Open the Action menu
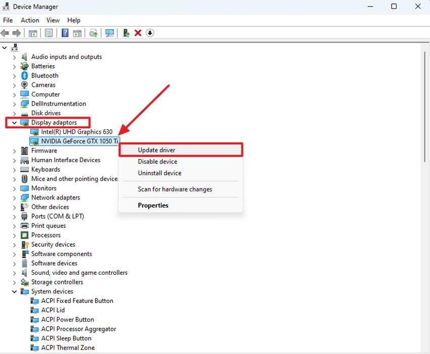Viewport: 430px width, 354px height. pos(29,20)
